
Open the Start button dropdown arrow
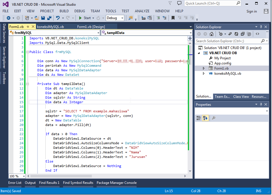click(93, 18)
